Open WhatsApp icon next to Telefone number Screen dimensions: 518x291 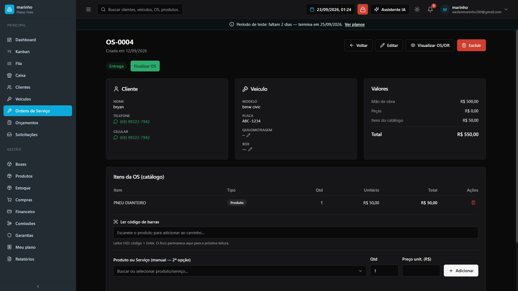coord(115,122)
